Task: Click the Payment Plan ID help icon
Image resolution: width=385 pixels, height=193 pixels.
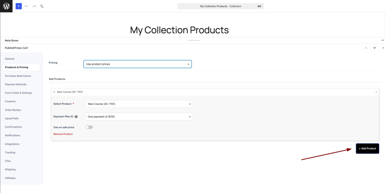Action: [x=76, y=117]
